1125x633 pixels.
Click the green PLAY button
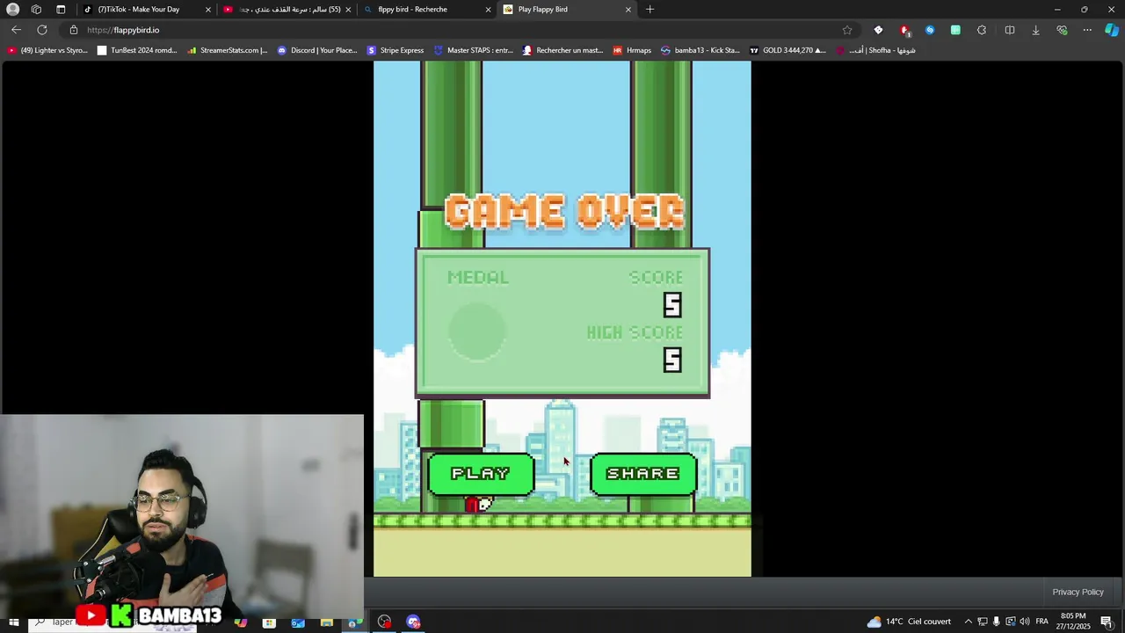[x=481, y=474]
